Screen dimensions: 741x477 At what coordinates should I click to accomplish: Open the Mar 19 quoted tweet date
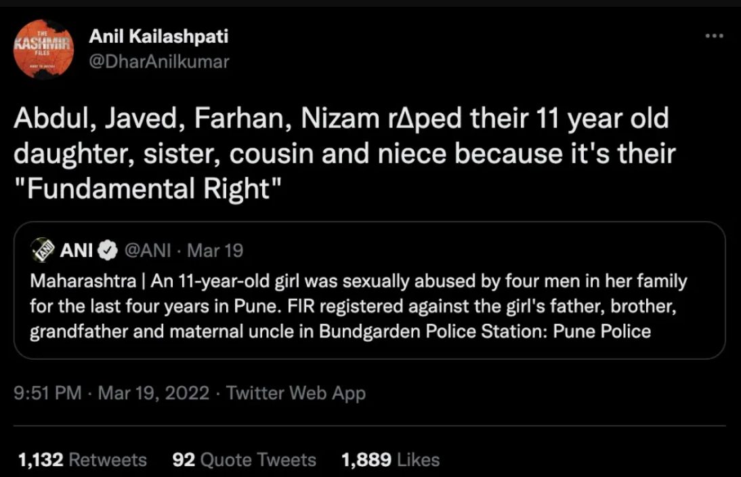215,251
